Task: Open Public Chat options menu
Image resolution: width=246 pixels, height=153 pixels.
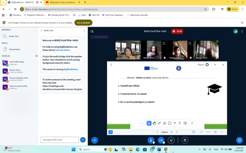Action: point(84,31)
